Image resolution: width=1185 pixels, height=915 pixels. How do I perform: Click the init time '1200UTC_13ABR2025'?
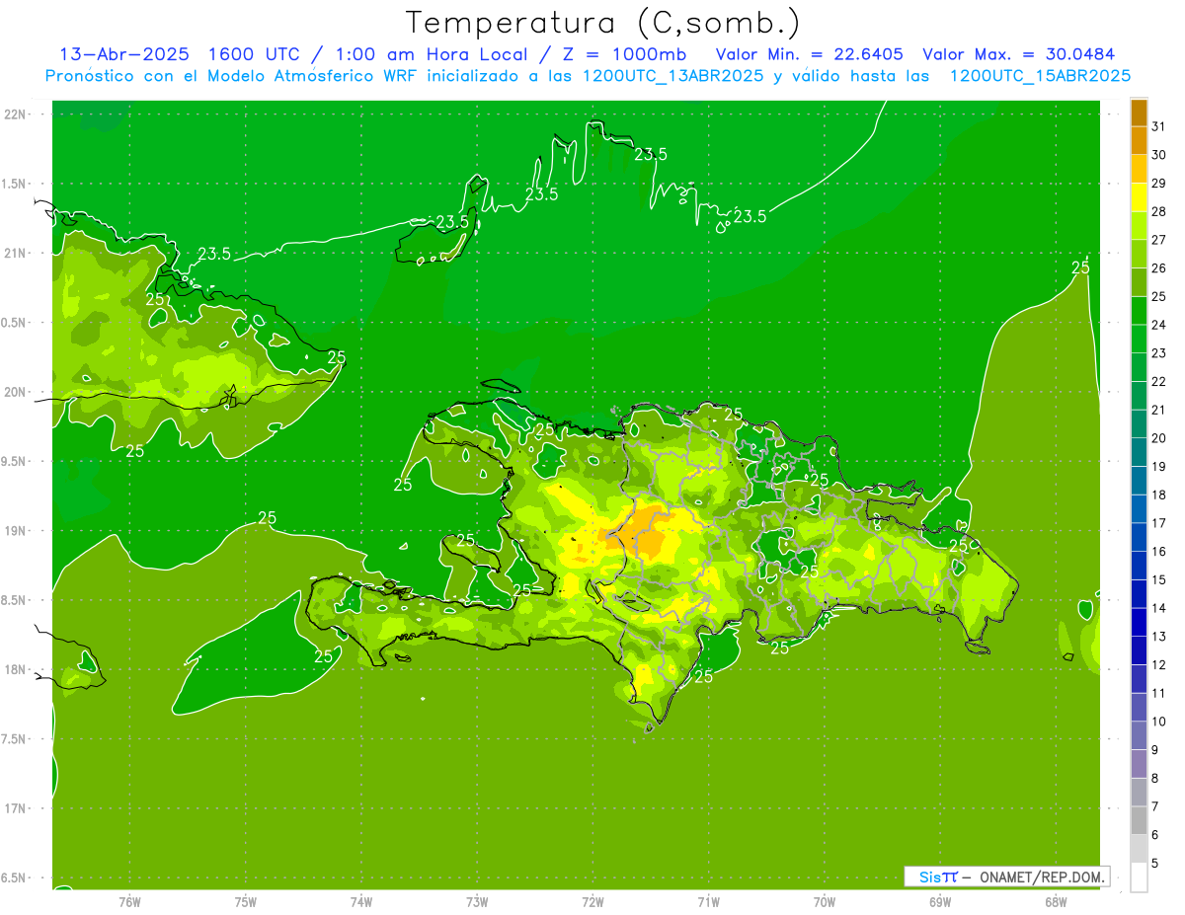[x=672, y=76]
